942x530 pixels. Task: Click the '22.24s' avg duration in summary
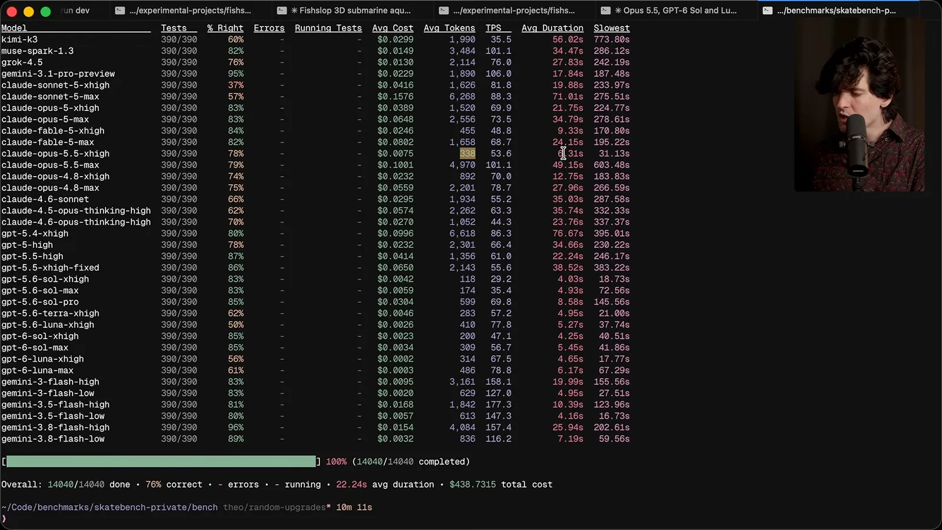(351, 485)
